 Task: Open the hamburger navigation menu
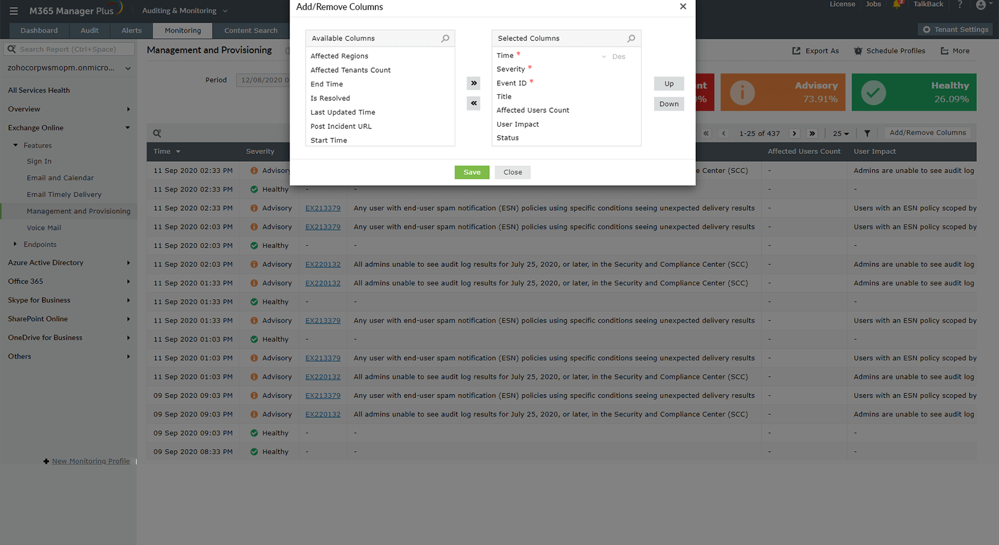point(14,11)
